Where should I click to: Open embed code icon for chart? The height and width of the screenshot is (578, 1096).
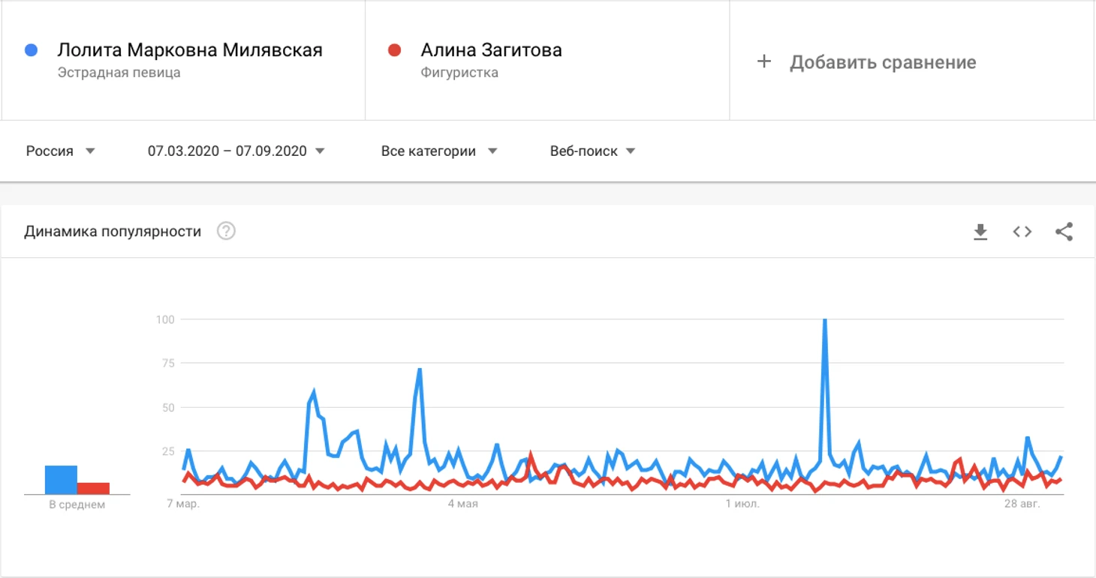1022,232
